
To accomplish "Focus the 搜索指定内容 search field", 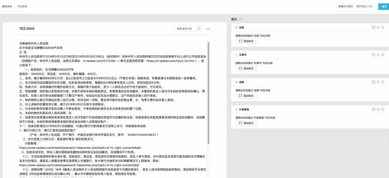I will 188,28.
